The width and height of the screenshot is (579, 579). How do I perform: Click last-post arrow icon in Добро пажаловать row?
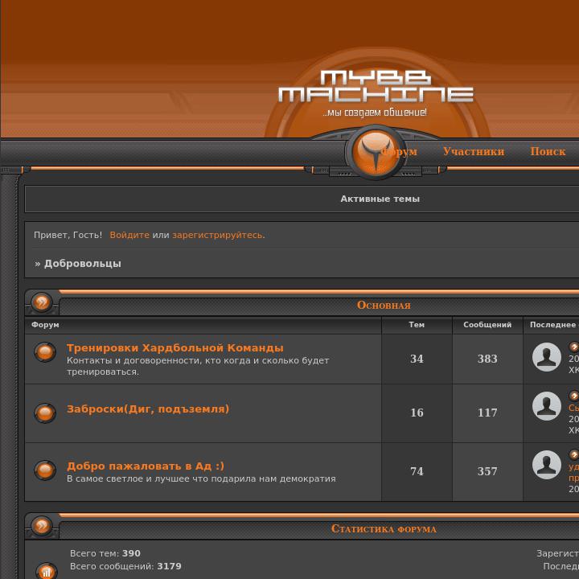pos(574,454)
